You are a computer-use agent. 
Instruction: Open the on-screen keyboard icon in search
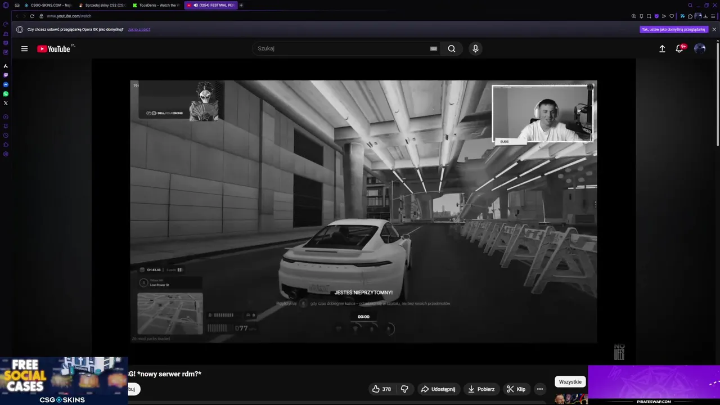[x=434, y=48]
